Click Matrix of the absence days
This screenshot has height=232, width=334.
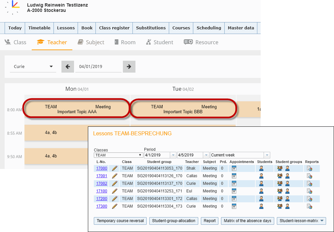[x=247, y=221]
